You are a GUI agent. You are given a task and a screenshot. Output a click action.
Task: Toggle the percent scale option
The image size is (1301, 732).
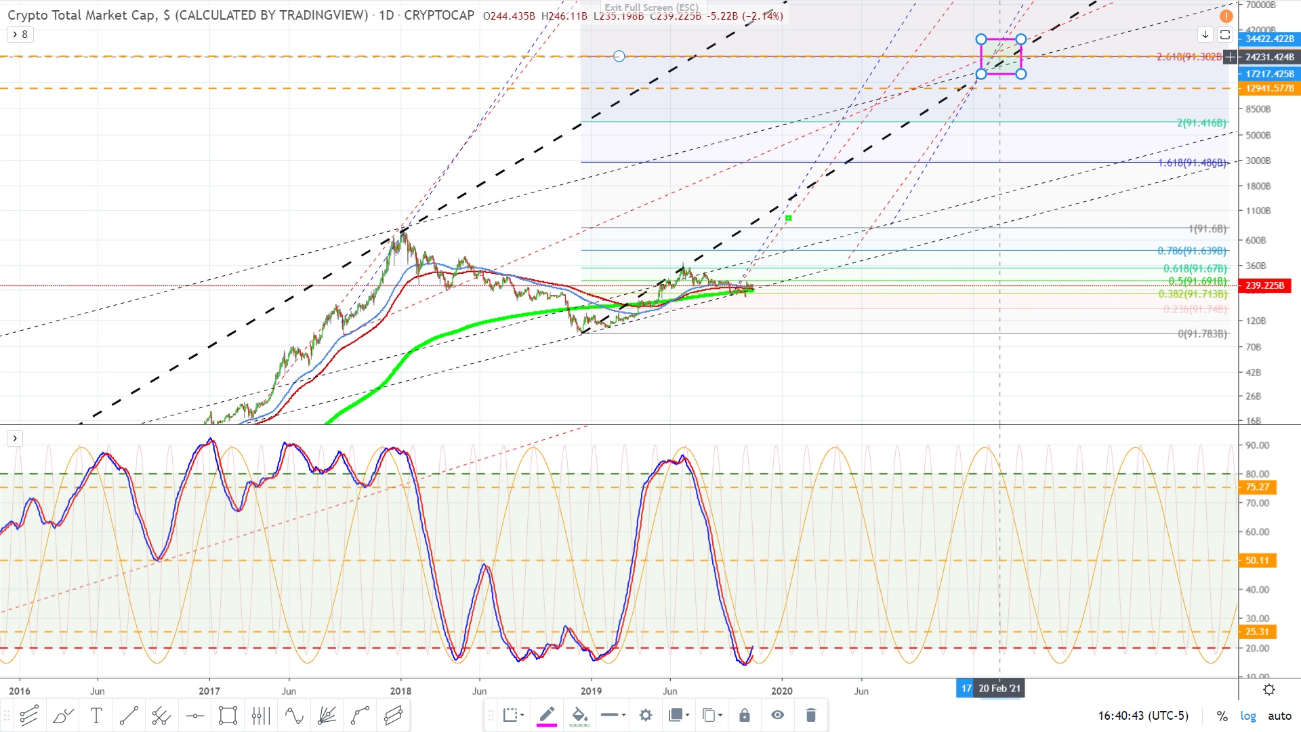pyautogui.click(x=1222, y=716)
